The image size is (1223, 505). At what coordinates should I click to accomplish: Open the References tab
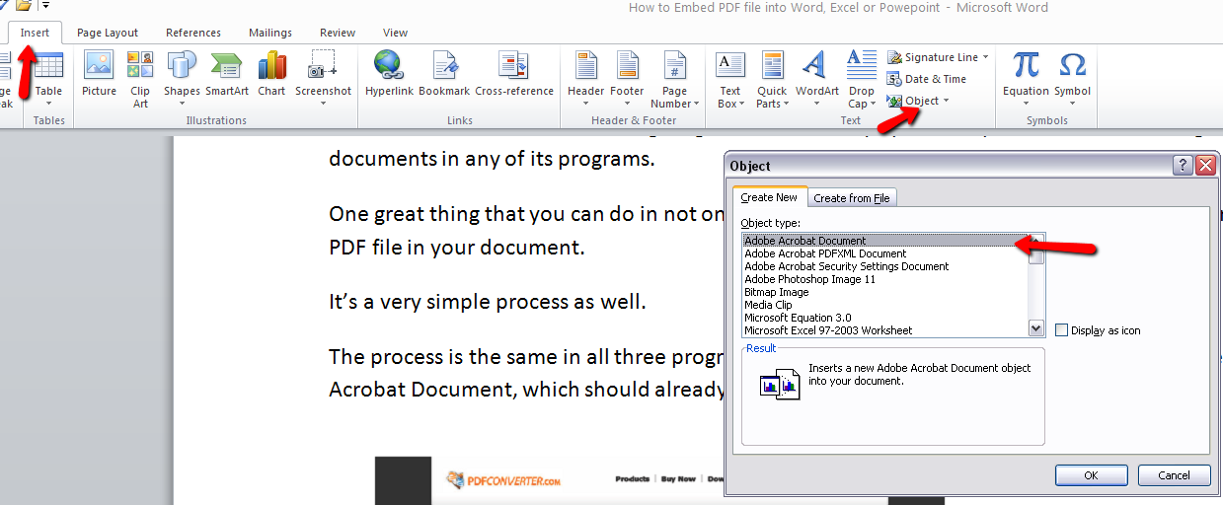193,33
